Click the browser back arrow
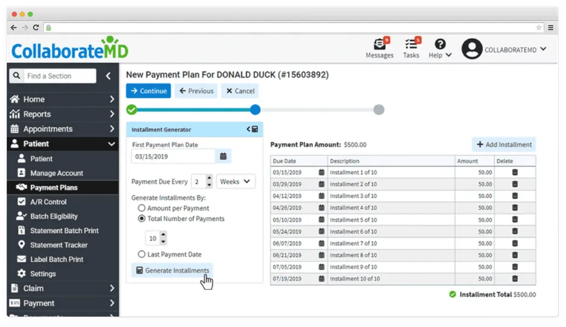Screen dimensions: 566x327 14,28
